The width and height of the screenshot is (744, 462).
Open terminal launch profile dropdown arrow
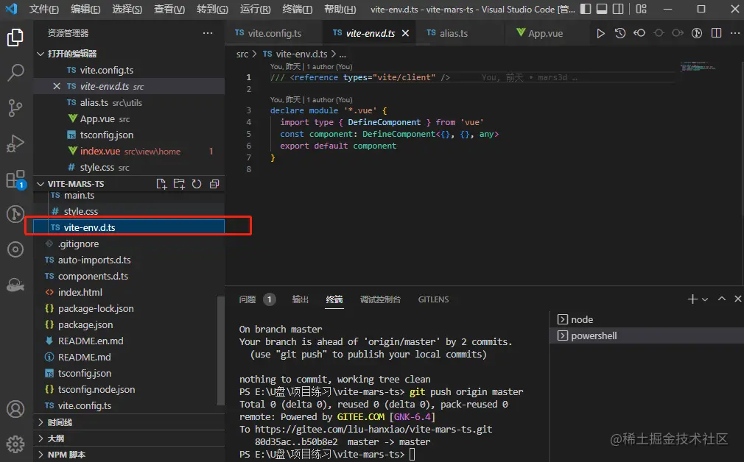click(x=705, y=299)
